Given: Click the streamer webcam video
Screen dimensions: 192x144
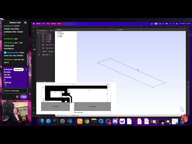Looking at the screenshot, I should [15, 112].
